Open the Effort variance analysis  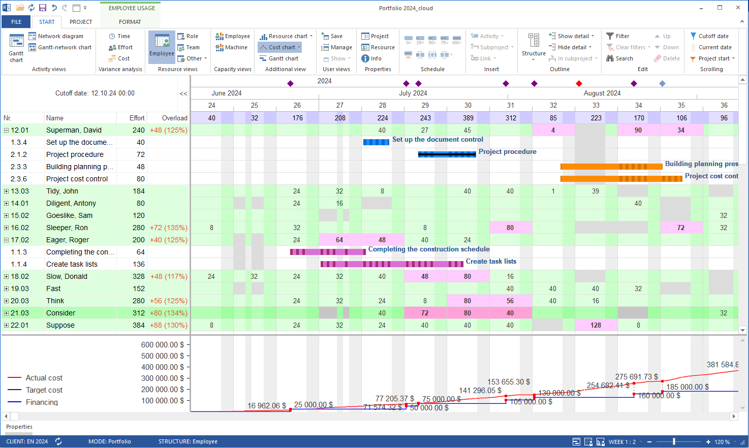click(120, 47)
